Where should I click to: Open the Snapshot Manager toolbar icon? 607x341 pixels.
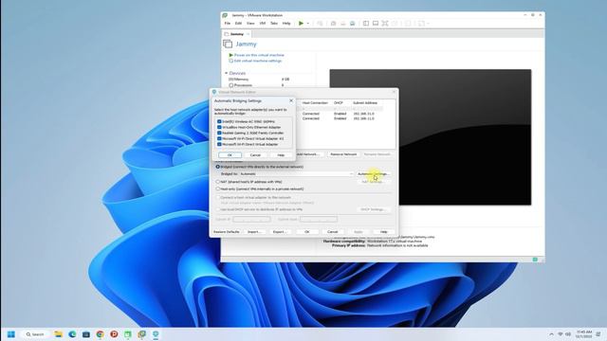[x=352, y=23]
